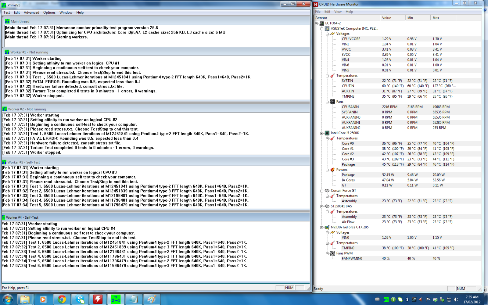Viewport: 488px width, 305px height.
Task: Click the Worker #1 window icon
Action: [x=7, y=52]
